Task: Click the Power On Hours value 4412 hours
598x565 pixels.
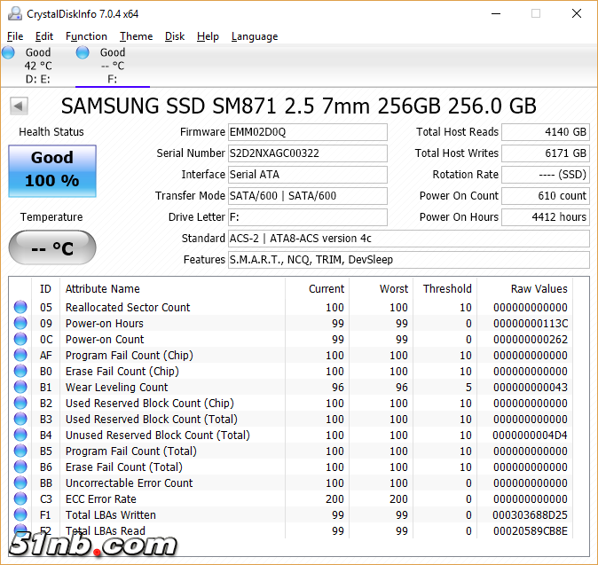Action: tap(546, 217)
